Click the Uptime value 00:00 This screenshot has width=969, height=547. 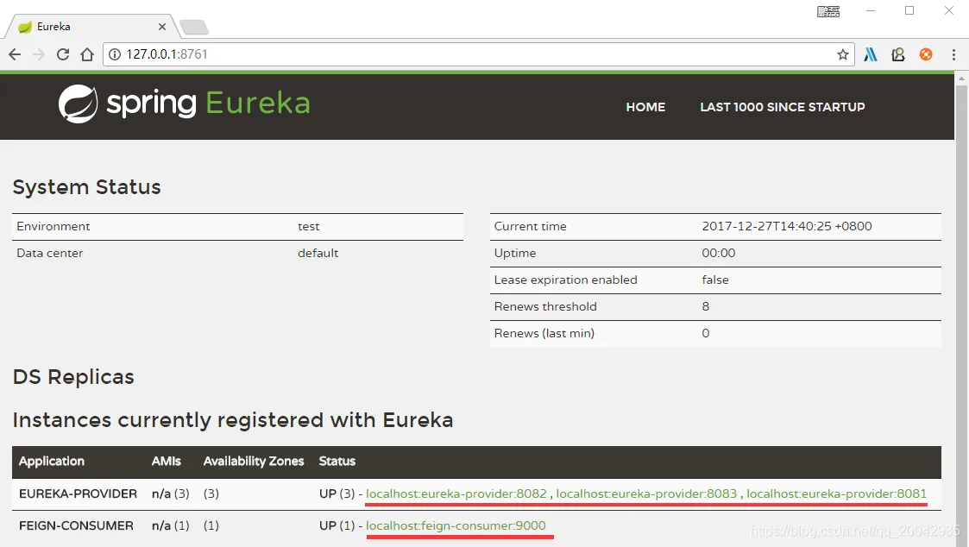(x=718, y=253)
